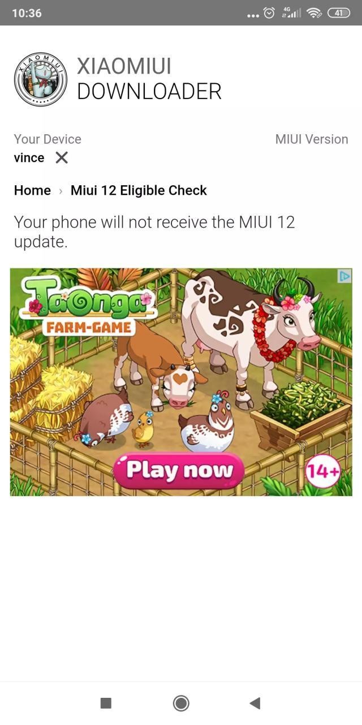Tap the Play now ad button
The image size is (362, 725).
coord(179,470)
